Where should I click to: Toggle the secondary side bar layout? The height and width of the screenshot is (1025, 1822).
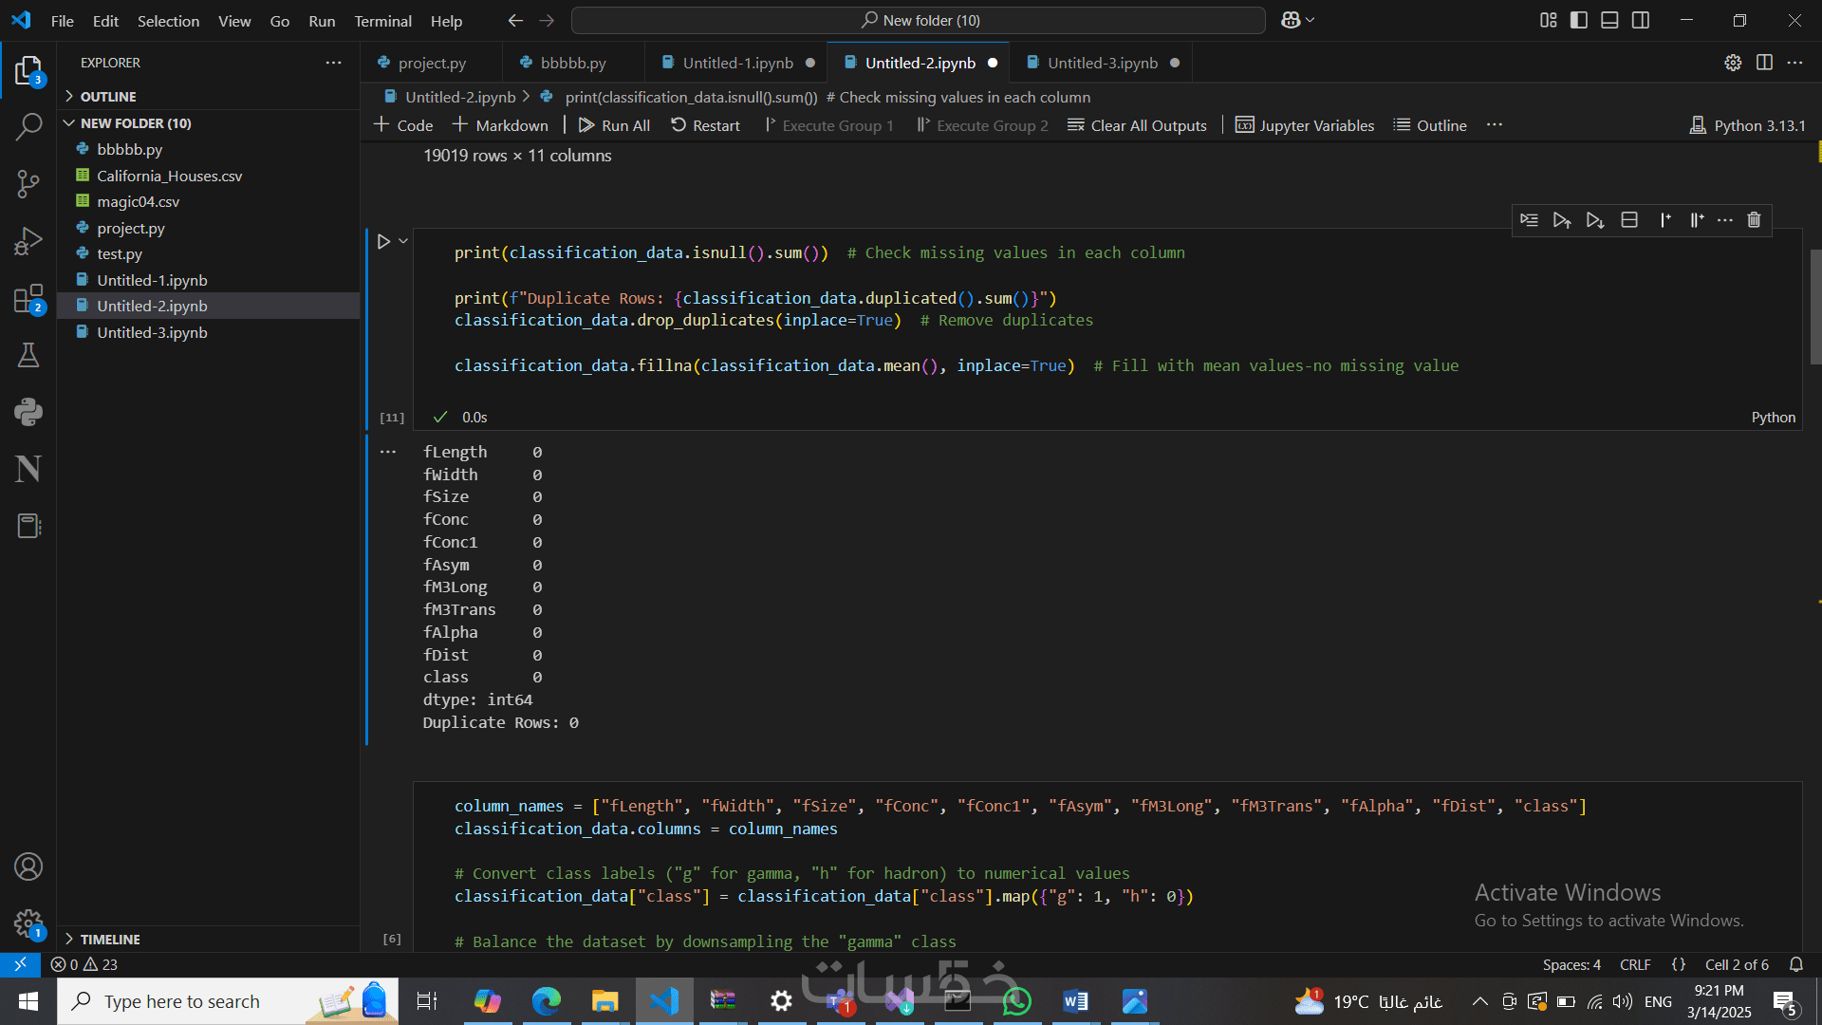point(1641,20)
